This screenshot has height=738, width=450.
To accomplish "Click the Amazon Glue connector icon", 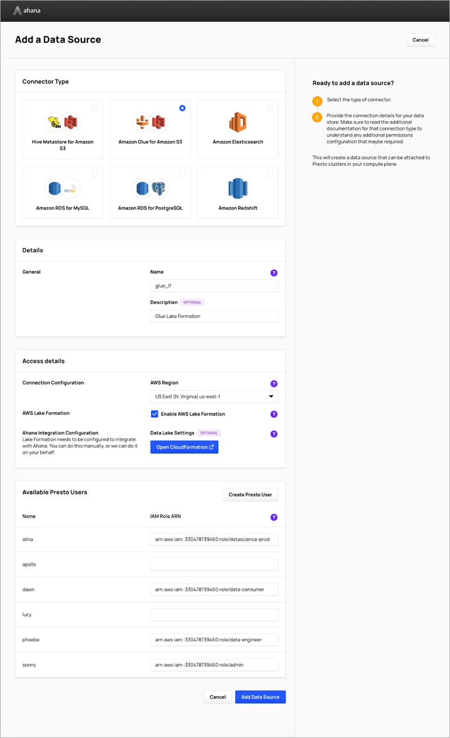I will (x=150, y=122).
